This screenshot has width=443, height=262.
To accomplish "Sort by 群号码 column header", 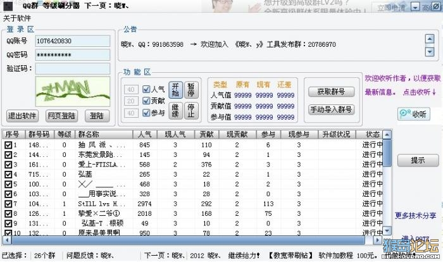I will [40, 134].
